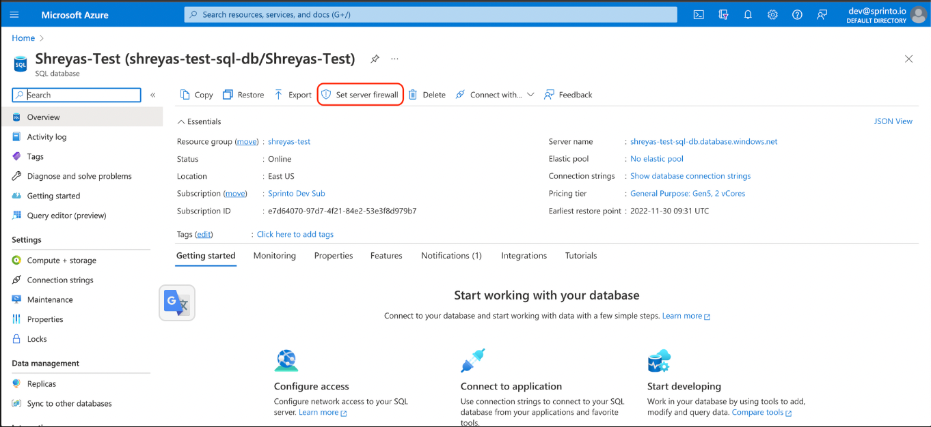Viewport: 931px width, 427px height.
Task: Switch to the Monitoring tab
Action: click(275, 256)
